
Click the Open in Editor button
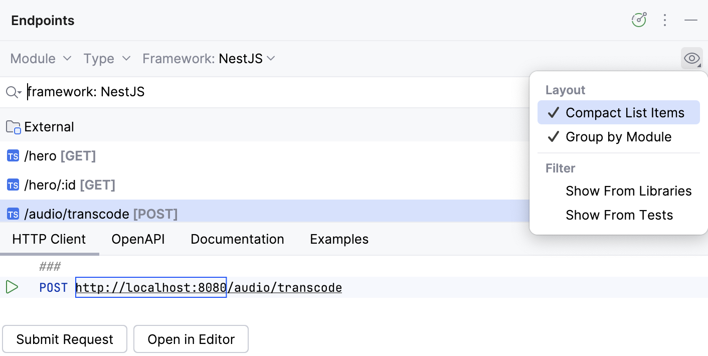point(191,339)
